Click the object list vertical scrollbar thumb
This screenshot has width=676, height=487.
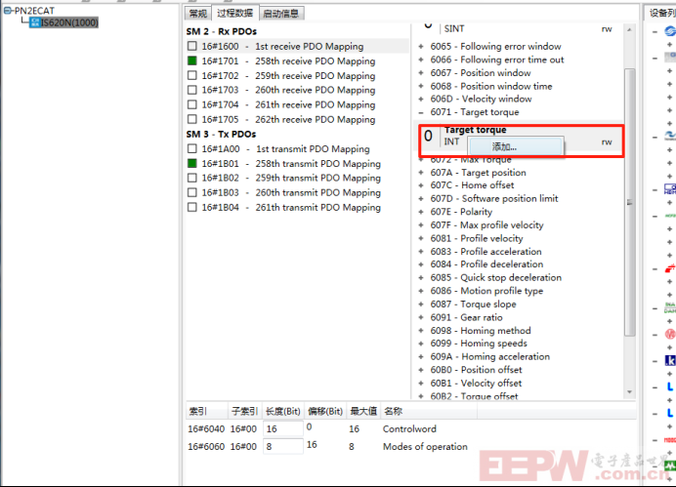(x=629, y=202)
